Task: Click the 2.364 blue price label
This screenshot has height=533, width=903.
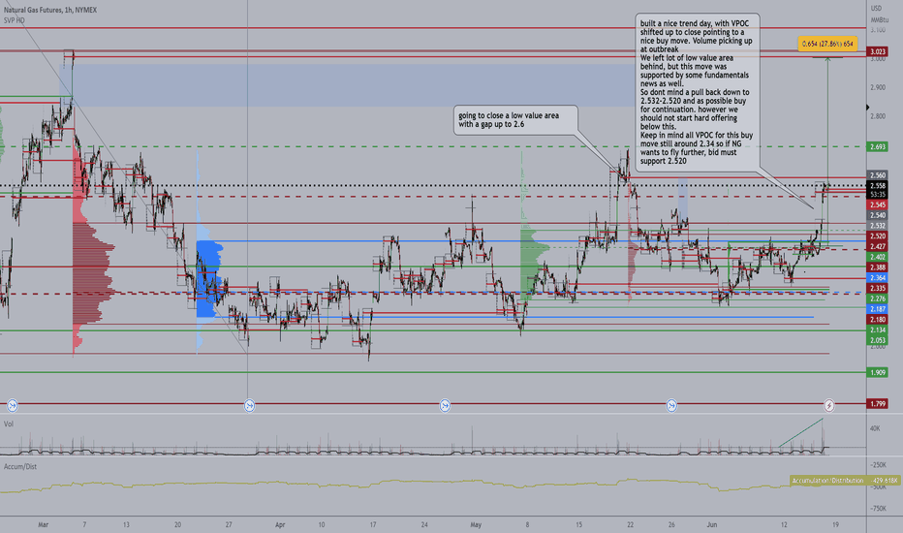Action: (x=878, y=277)
